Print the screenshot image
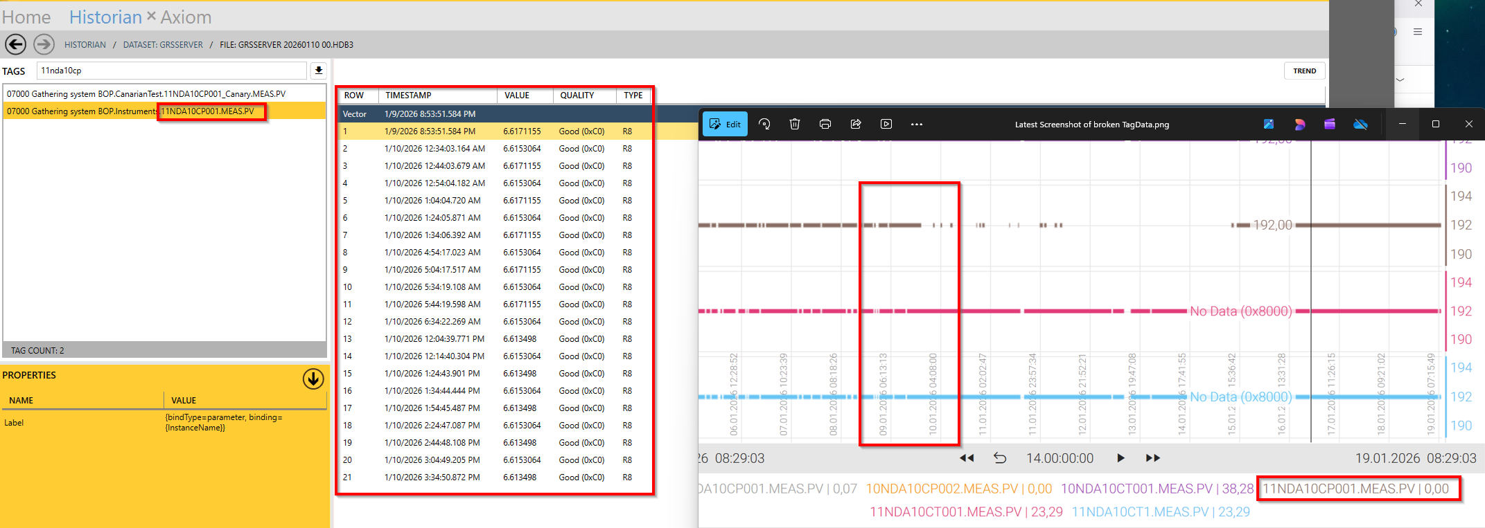The image size is (1485, 528). click(x=825, y=124)
